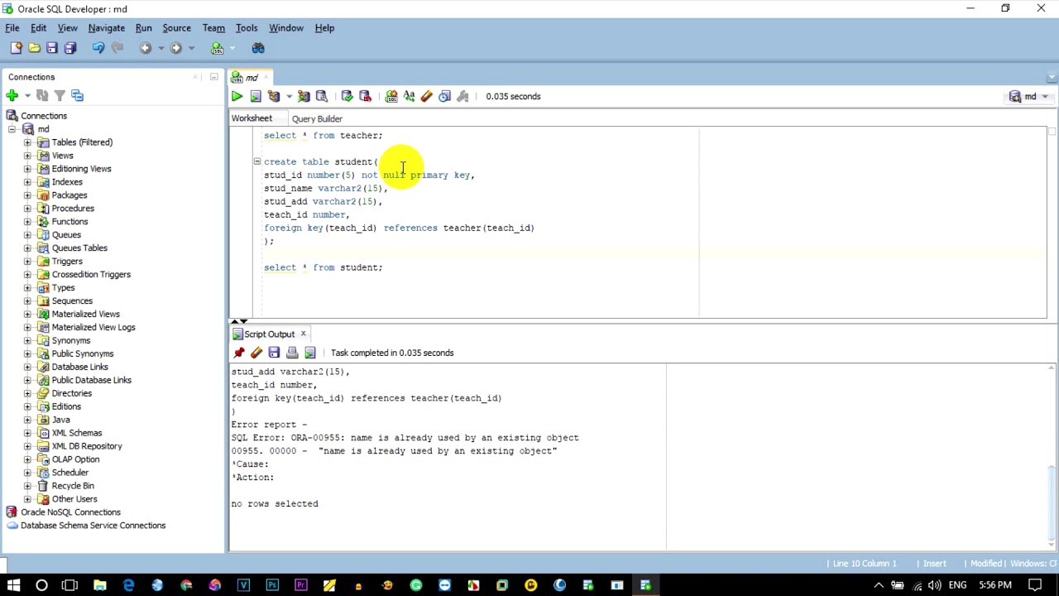Viewport: 1059px width, 596px height.
Task: Click the Explain Plan icon
Action: click(274, 97)
